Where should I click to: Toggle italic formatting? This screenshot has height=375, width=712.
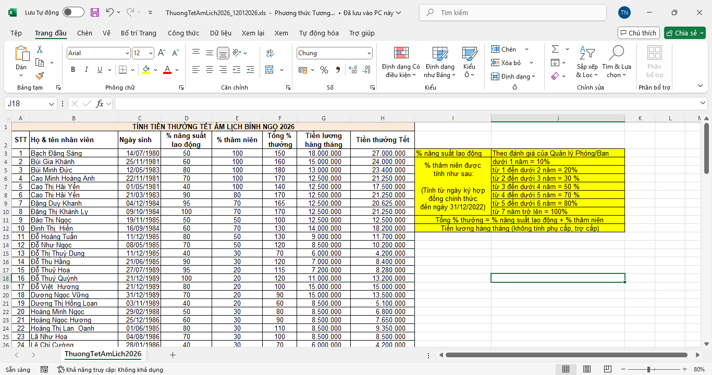(x=86, y=70)
